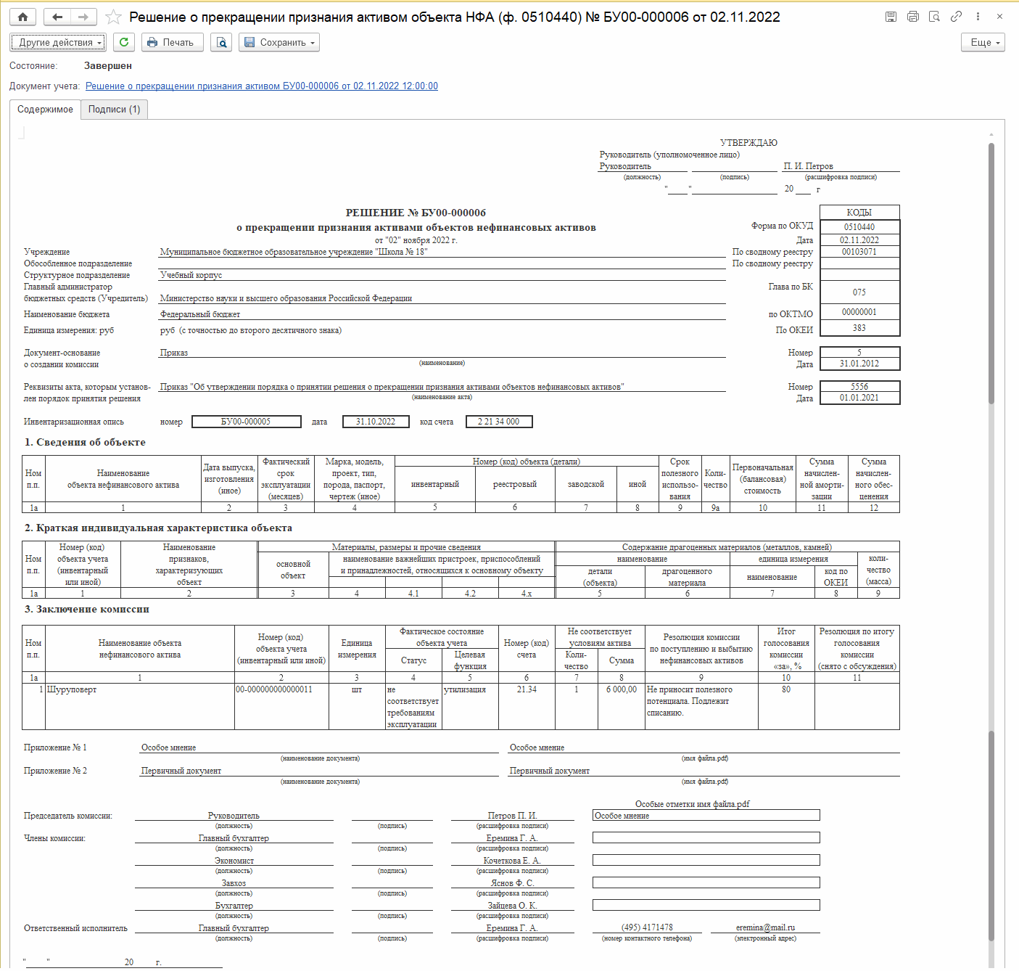This screenshot has width=1019, height=971.
Task: Go to the home page icon
Action: pos(23,17)
